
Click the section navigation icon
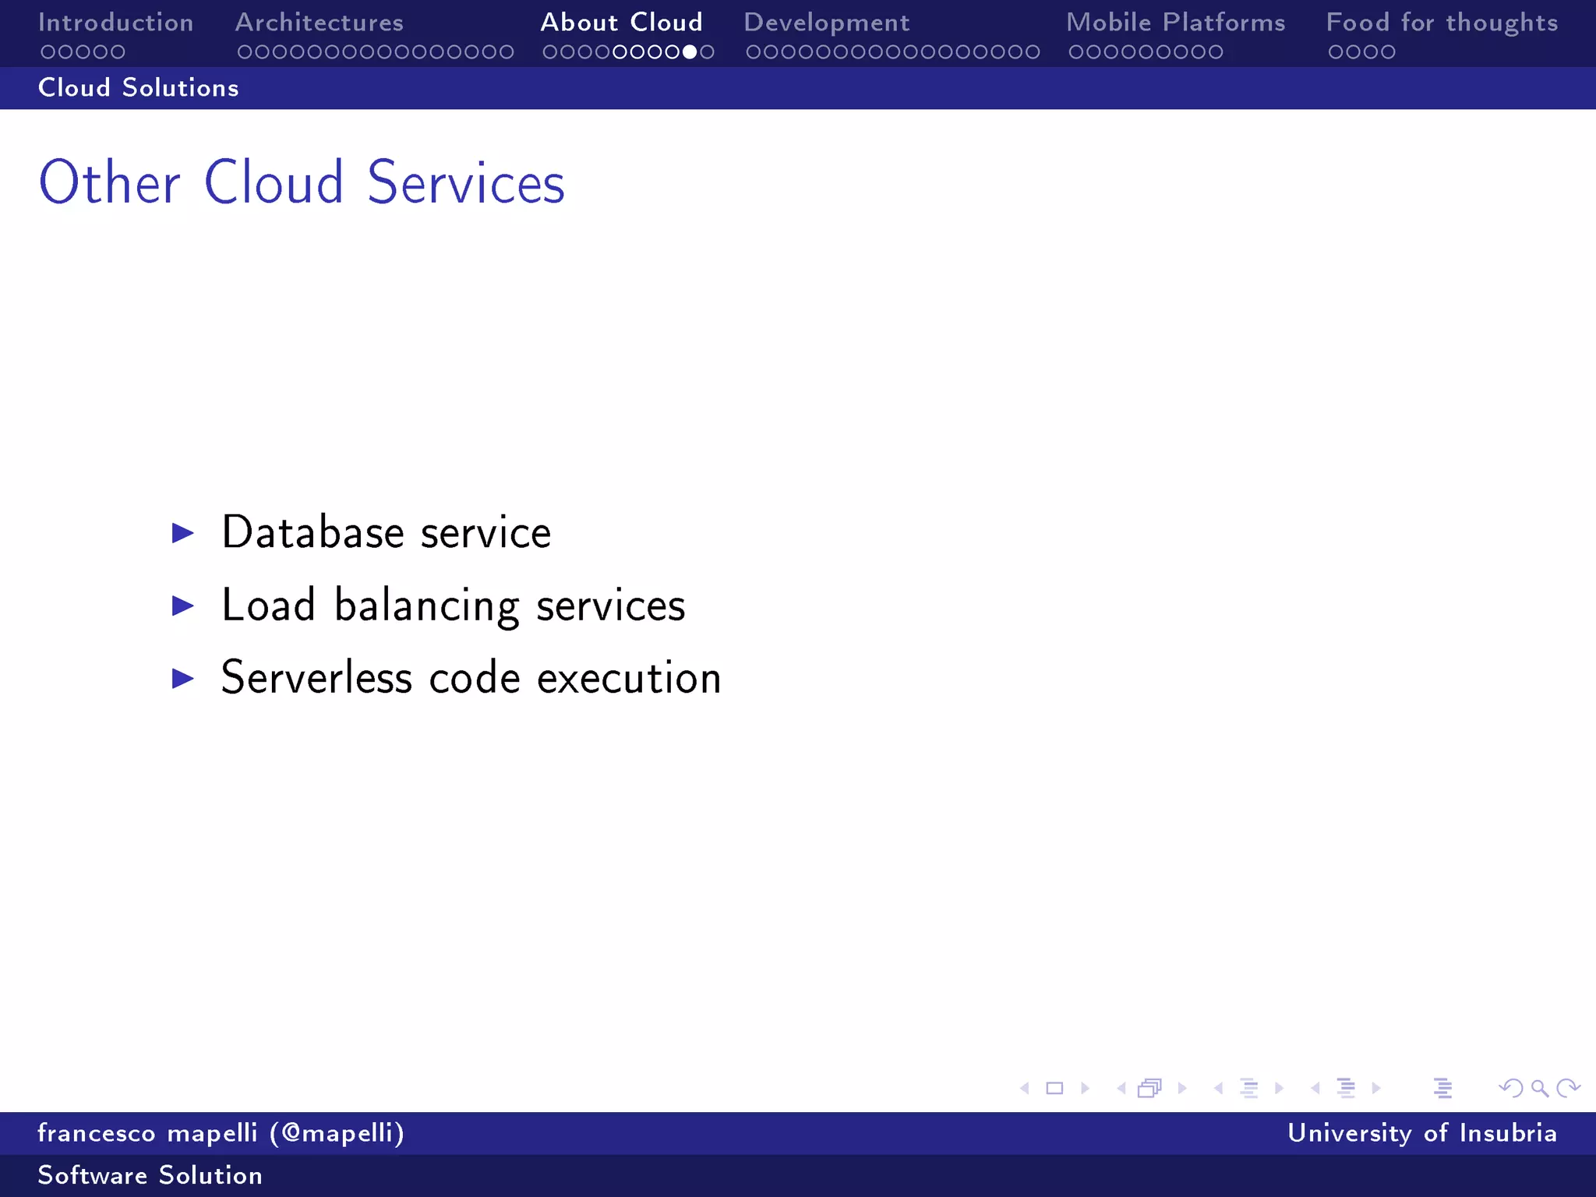(1346, 1088)
